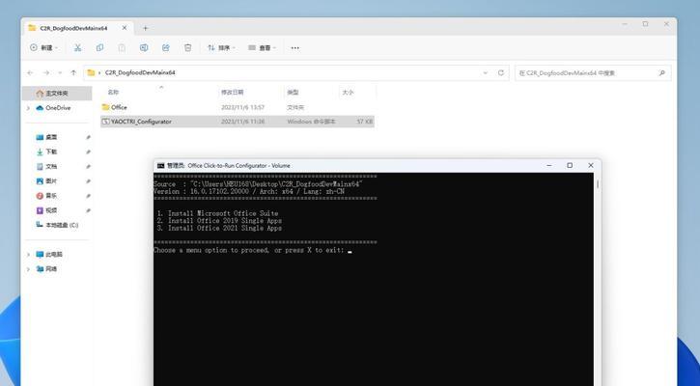Click the Up one level arrow
700x386 pixels.
pos(73,72)
